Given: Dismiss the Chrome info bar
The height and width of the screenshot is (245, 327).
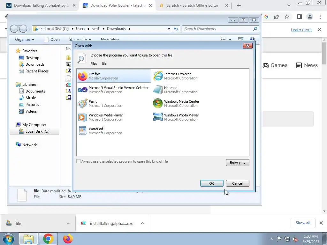Looking at the screenshot, I should point(319,30).
